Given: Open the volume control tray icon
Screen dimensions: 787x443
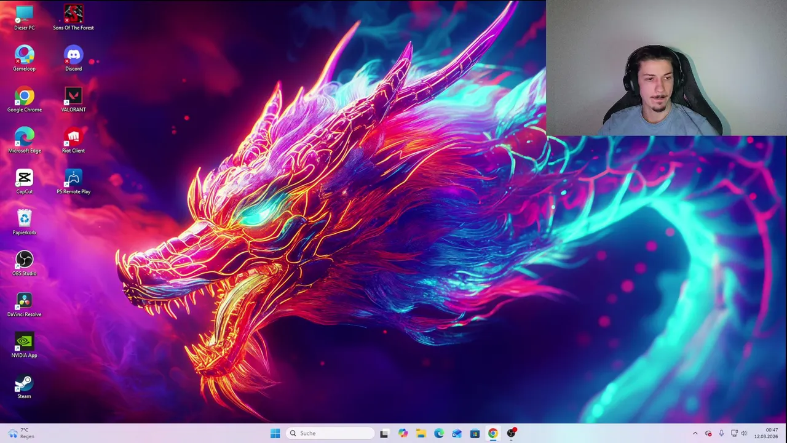Looking at the screenshot, I should pyautogui.click(x=744, y=433).
